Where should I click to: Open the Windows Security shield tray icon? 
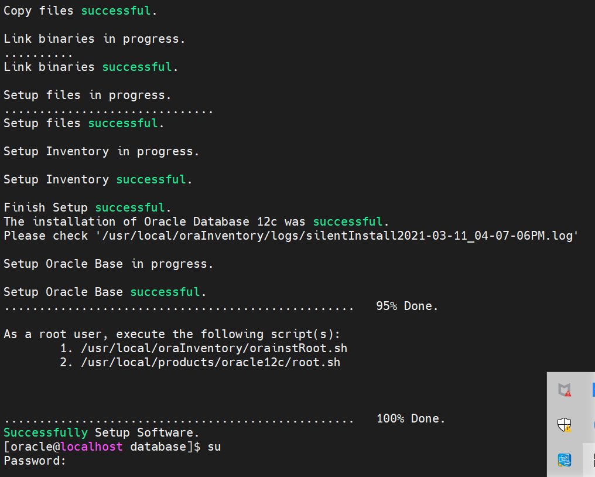coord(565,425)
